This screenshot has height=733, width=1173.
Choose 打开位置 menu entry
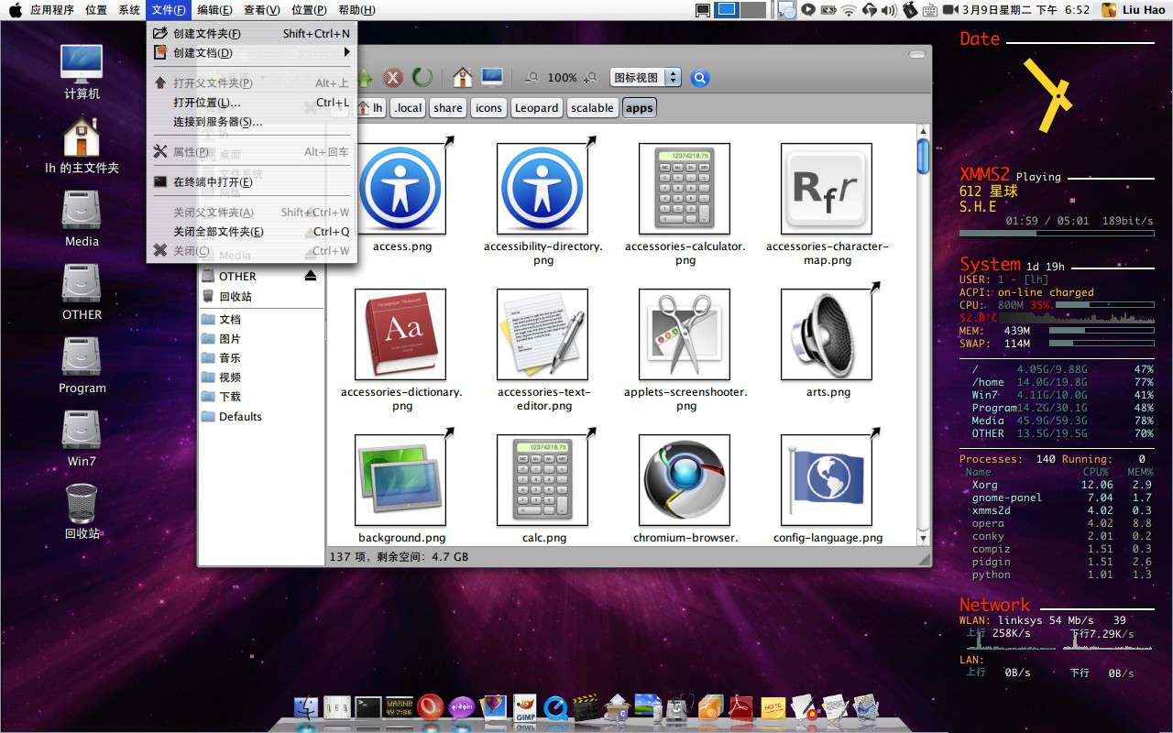[x=252, y=103]
